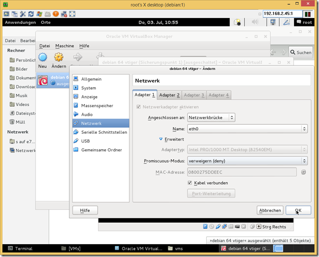Select Serielle Schnittstellen category
Image resolution: width=319 pixels, height=257 pixels.
coord(101,132)
